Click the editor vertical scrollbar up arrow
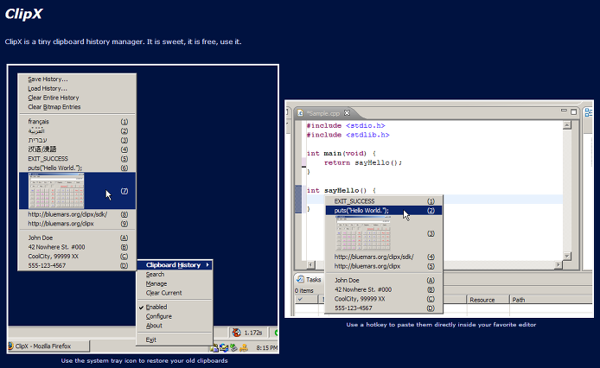600x368 pixels. (566, 124)
